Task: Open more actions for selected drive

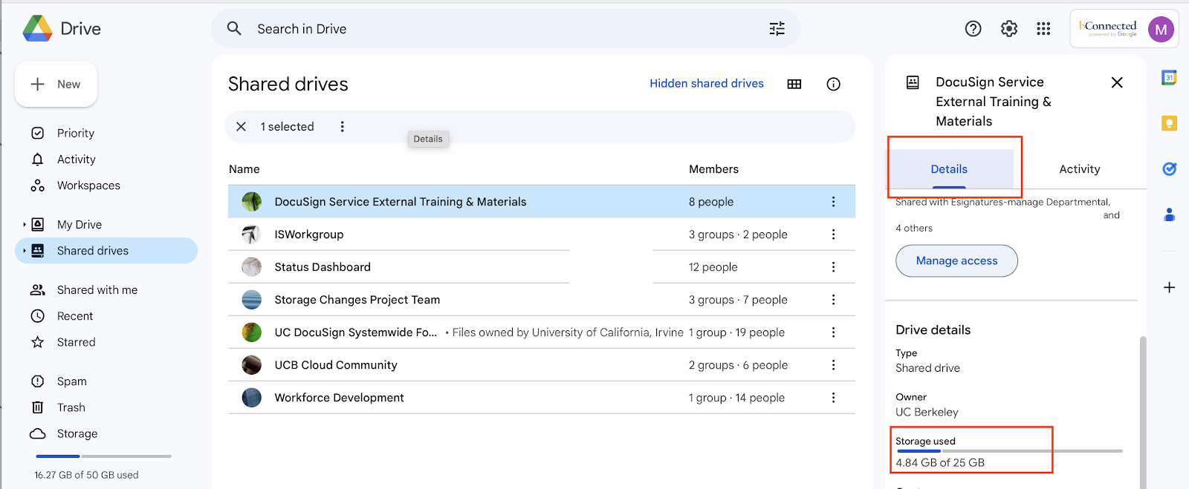Action: tap(342, 127)
